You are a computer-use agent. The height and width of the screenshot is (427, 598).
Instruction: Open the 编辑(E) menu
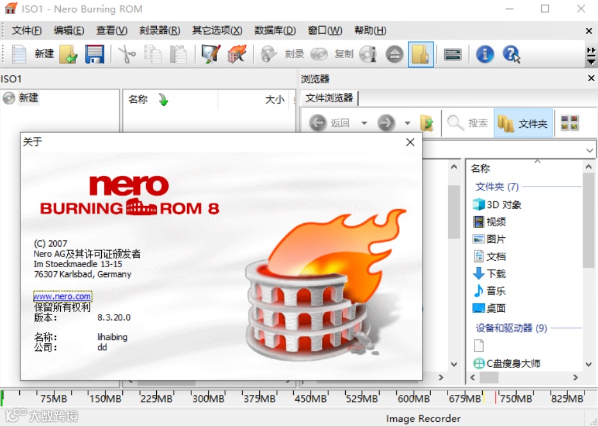pos(69,31)
